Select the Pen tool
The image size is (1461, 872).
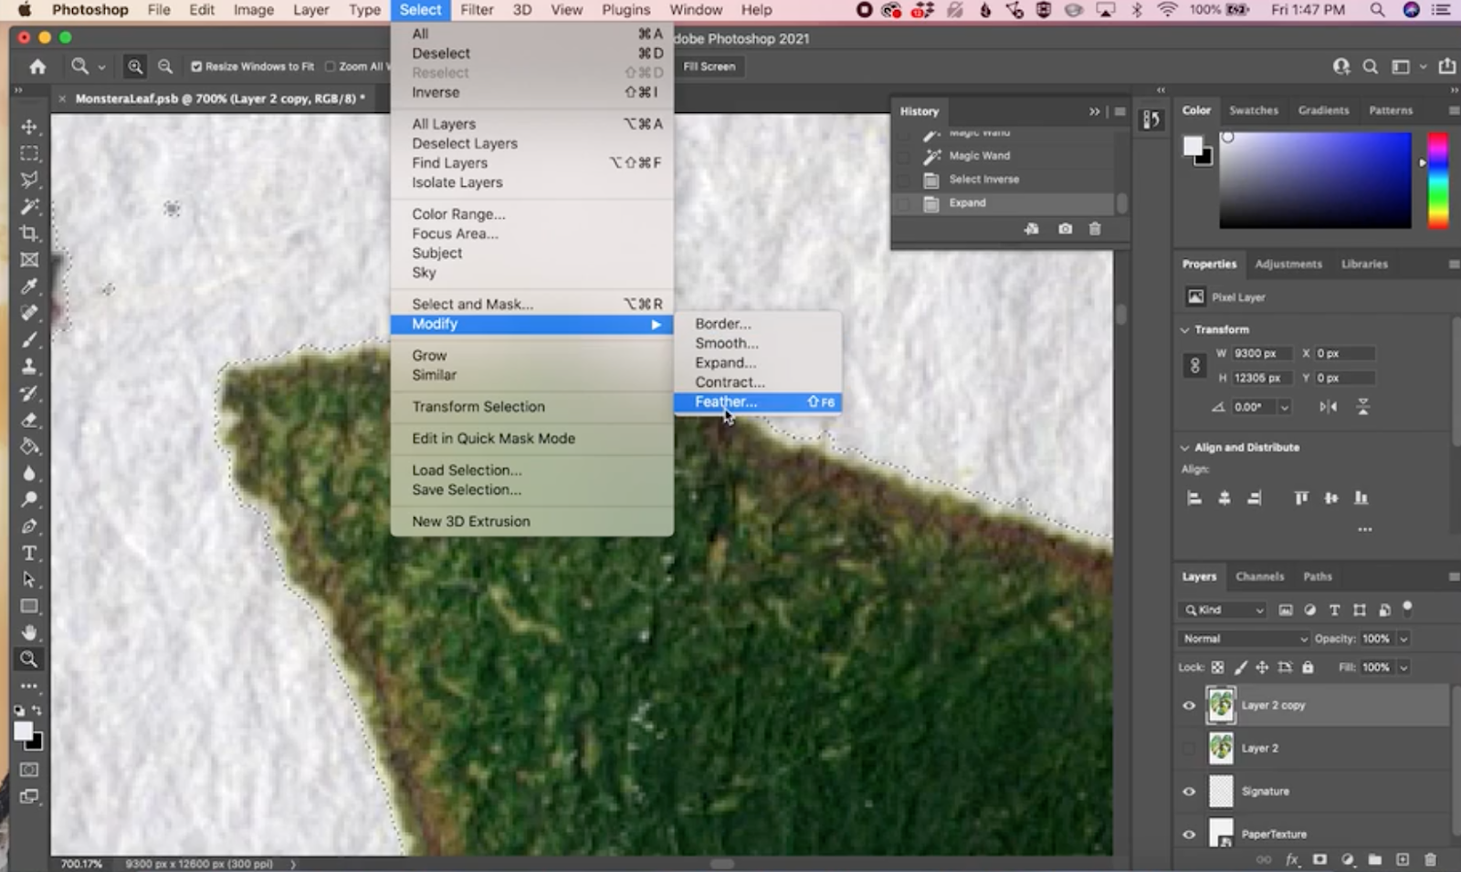(29, 526)
